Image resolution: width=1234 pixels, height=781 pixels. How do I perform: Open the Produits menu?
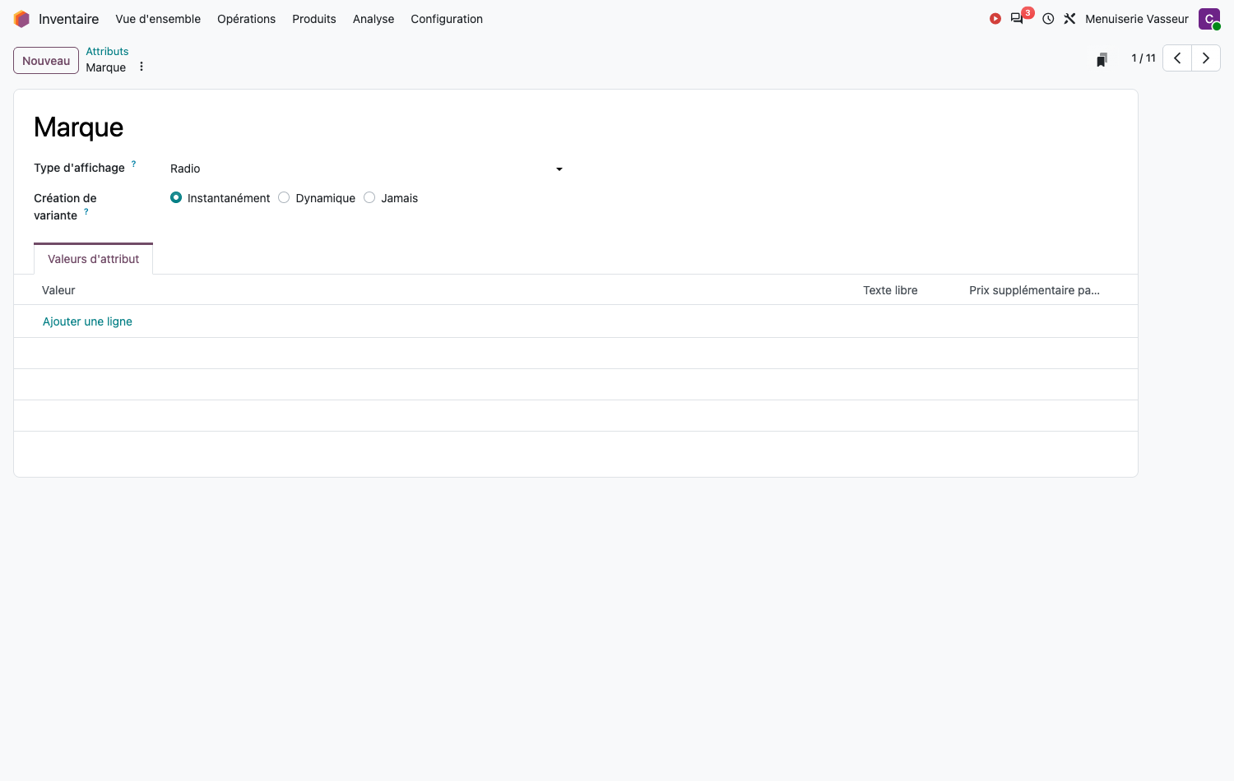pyautogui.click(x=314, y=19)
